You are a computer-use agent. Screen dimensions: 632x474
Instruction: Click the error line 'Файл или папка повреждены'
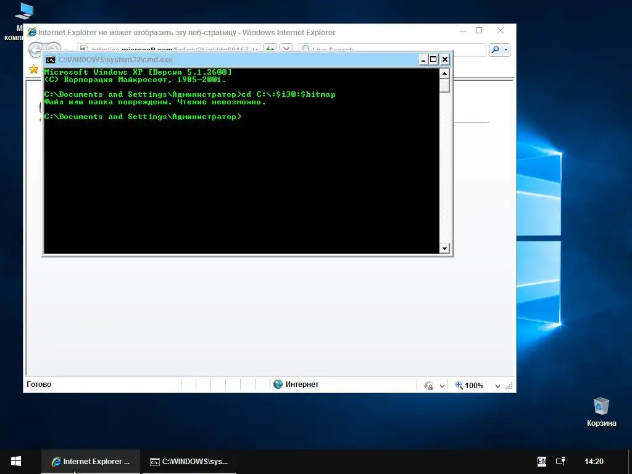[155, 102]
